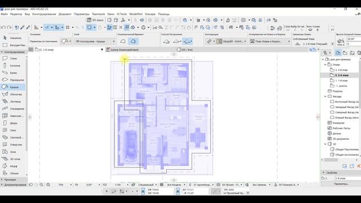Open the Редактор menu
Screen dimensions: 361x203
pos(16,14)
